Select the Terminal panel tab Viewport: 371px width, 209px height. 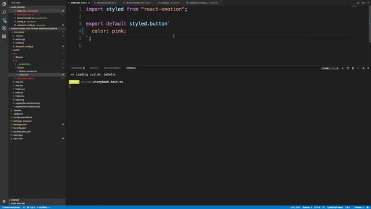coord(131,68)
